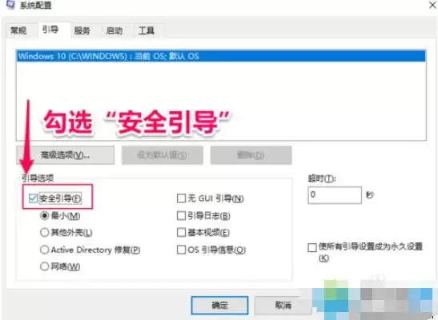Choose the 其他外壳 radio option

coord(44,232)
